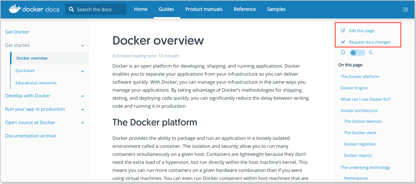The image size is (416, 184).
Task: Open the Documentation archive link
Action: pos(30,136)
